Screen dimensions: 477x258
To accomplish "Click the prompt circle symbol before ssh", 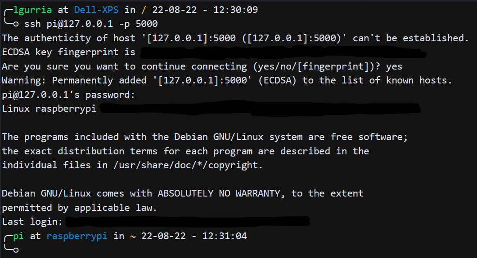I will [16, 24].
